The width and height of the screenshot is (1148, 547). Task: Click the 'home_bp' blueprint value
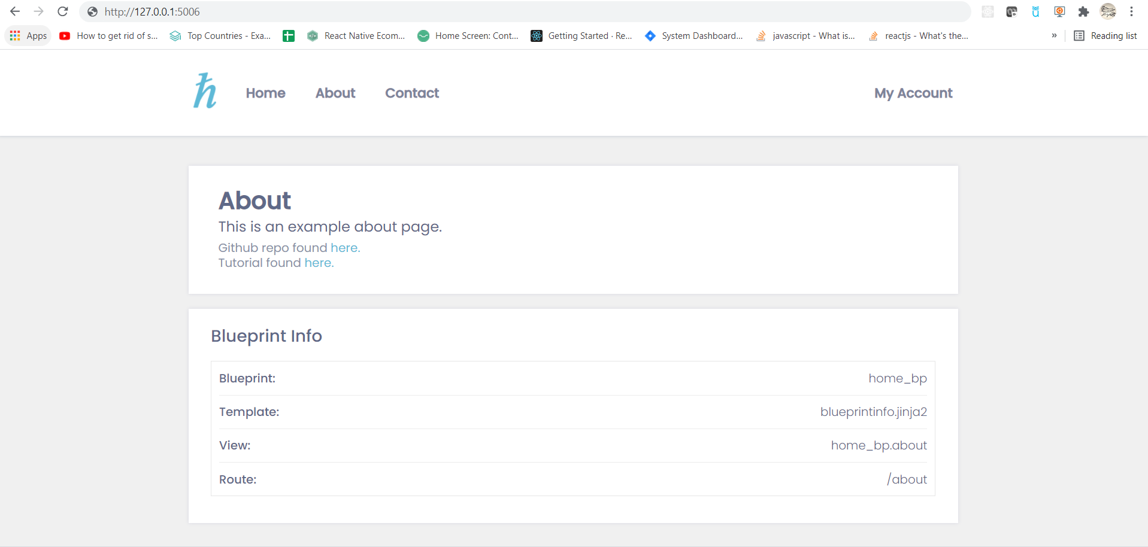coord(898,378)
